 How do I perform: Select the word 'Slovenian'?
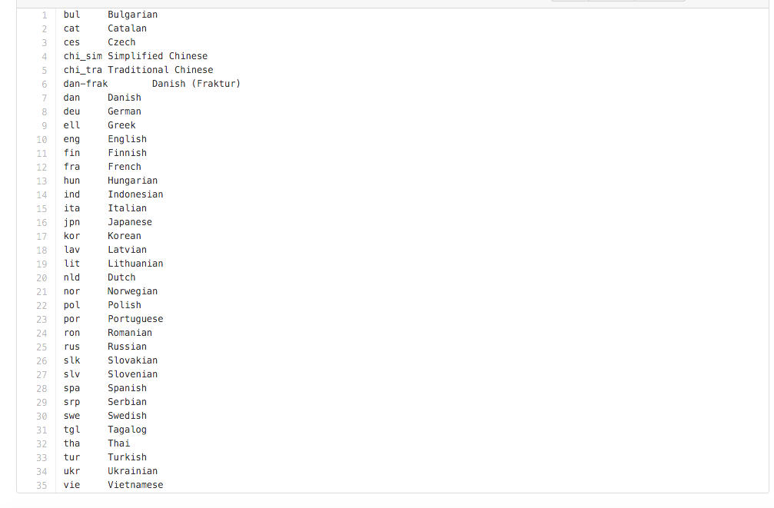[x=133, y=374]
